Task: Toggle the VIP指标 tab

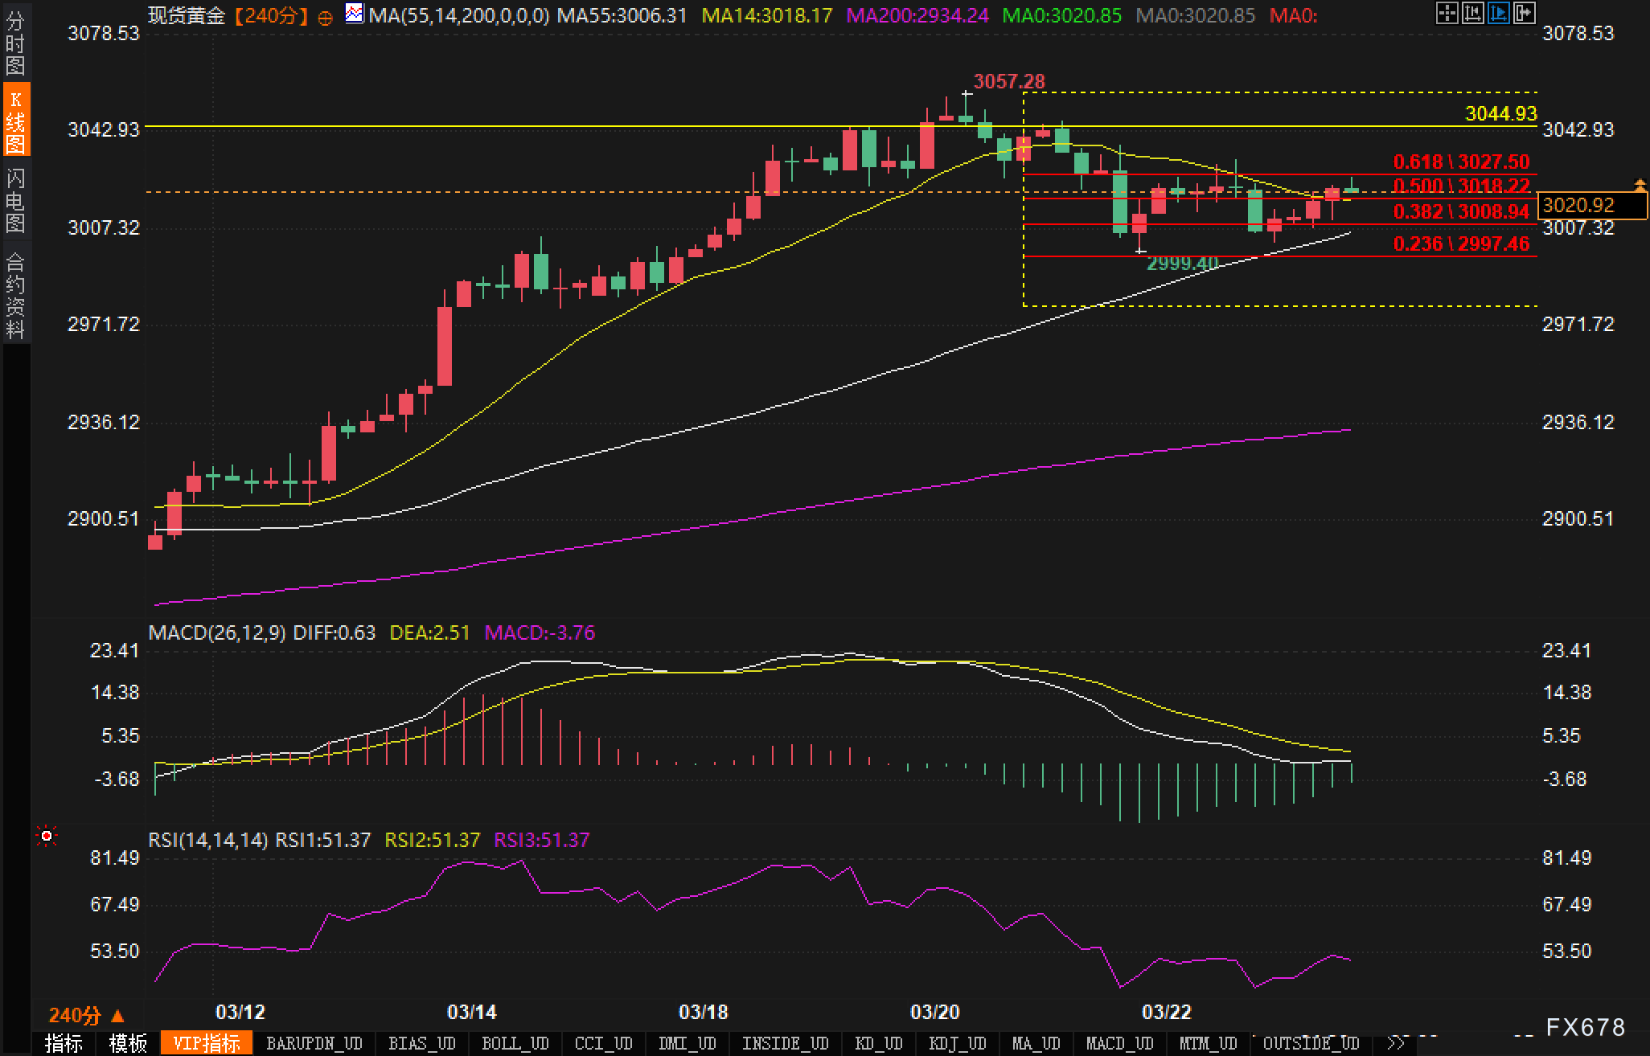Action: tap(207, 1043)
